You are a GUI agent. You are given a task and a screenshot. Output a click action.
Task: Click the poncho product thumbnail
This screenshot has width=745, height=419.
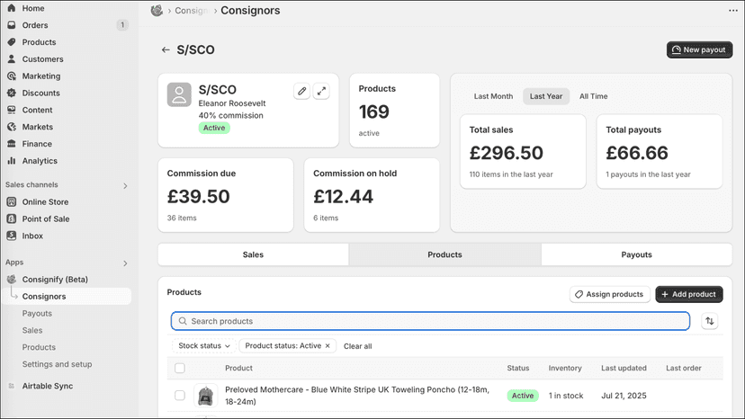[x=206, y=396]
